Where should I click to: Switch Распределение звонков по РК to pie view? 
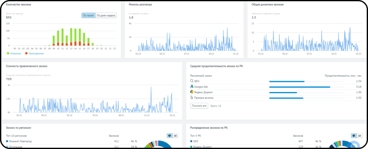coord(354,136)
